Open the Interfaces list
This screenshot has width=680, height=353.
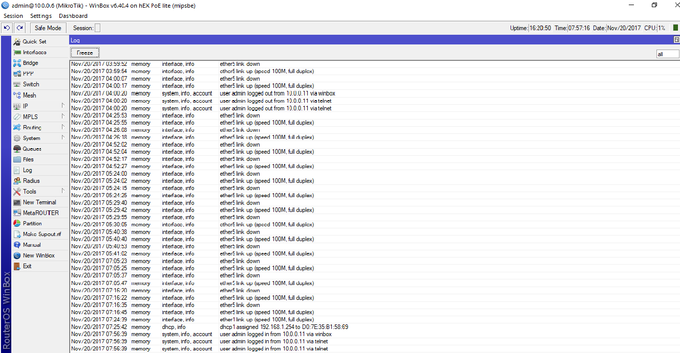tap(34, 52)
